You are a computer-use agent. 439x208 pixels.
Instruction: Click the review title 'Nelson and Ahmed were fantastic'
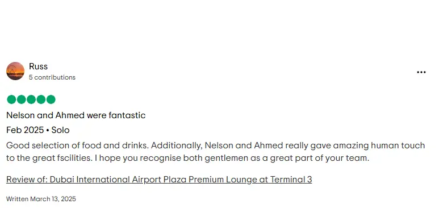click(x=76, y=115)
